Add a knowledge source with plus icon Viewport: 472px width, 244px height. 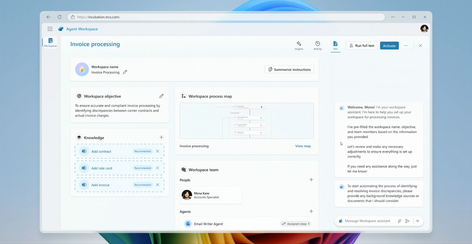161,137
